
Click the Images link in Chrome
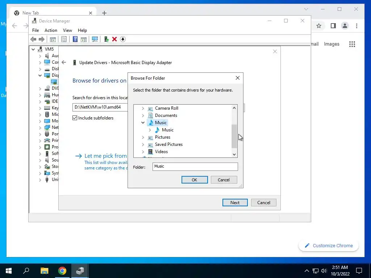(332, 44)
